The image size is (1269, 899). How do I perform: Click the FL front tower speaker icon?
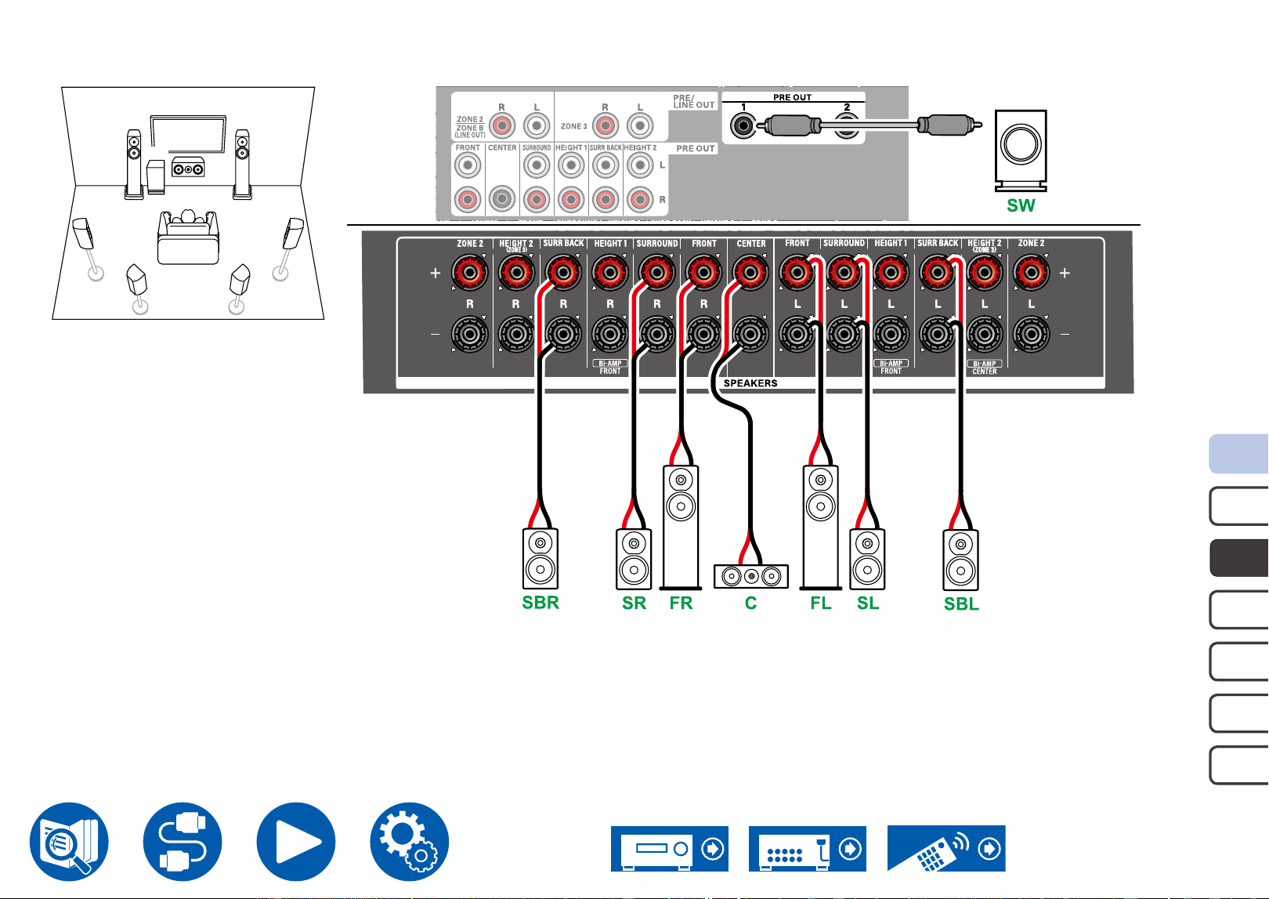(821, 527)
